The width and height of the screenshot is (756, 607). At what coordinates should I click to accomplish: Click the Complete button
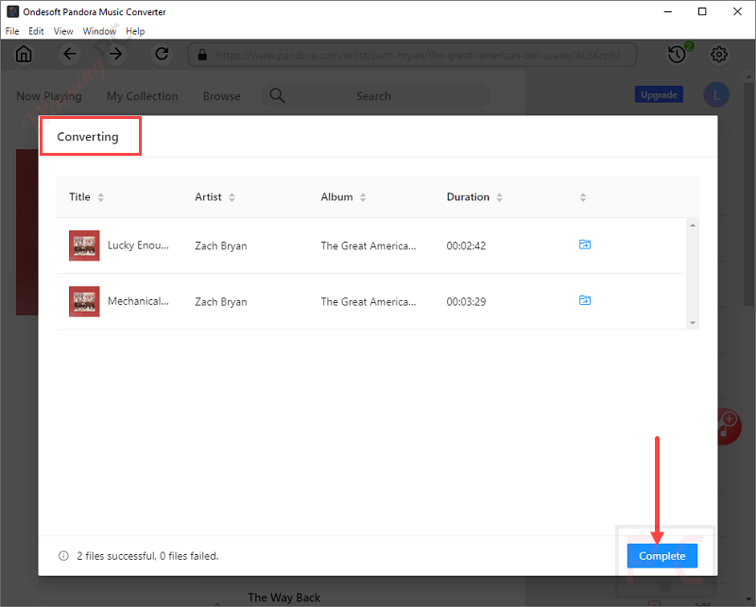tap(662, 556)
